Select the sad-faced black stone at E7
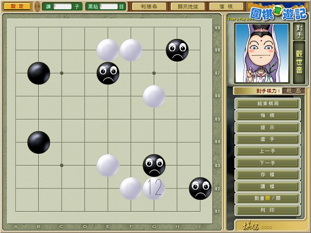This screenshot has width=311, height=233. 108,73
